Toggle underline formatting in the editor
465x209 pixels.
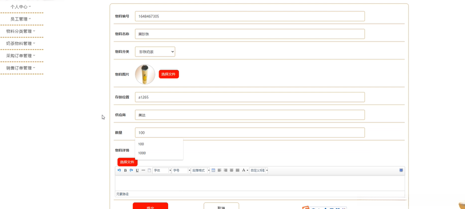point(137,170)
